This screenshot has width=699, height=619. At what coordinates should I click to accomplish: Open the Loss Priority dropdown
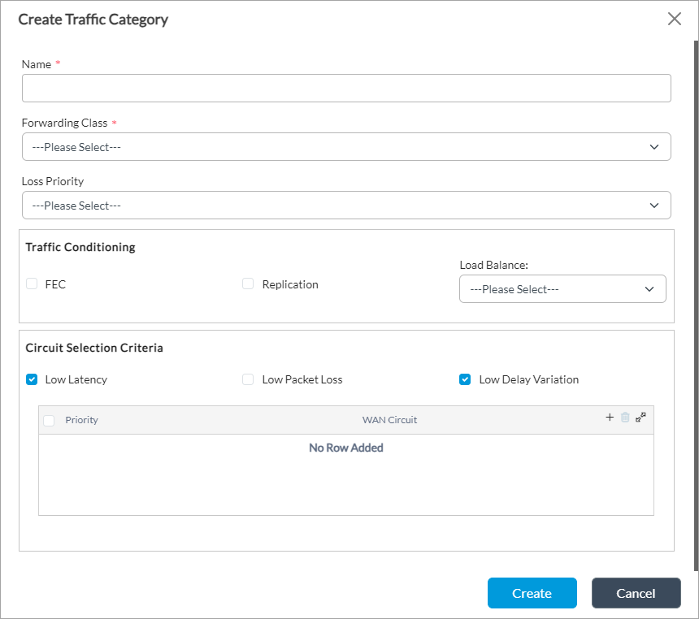(x=346, y=205)
